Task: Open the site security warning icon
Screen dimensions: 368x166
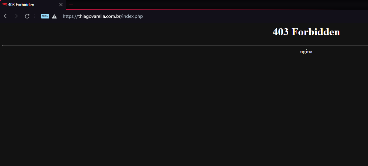Action: (54, 16)
